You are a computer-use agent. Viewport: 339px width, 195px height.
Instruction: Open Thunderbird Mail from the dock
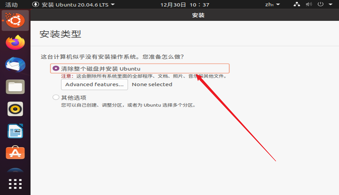15,64
